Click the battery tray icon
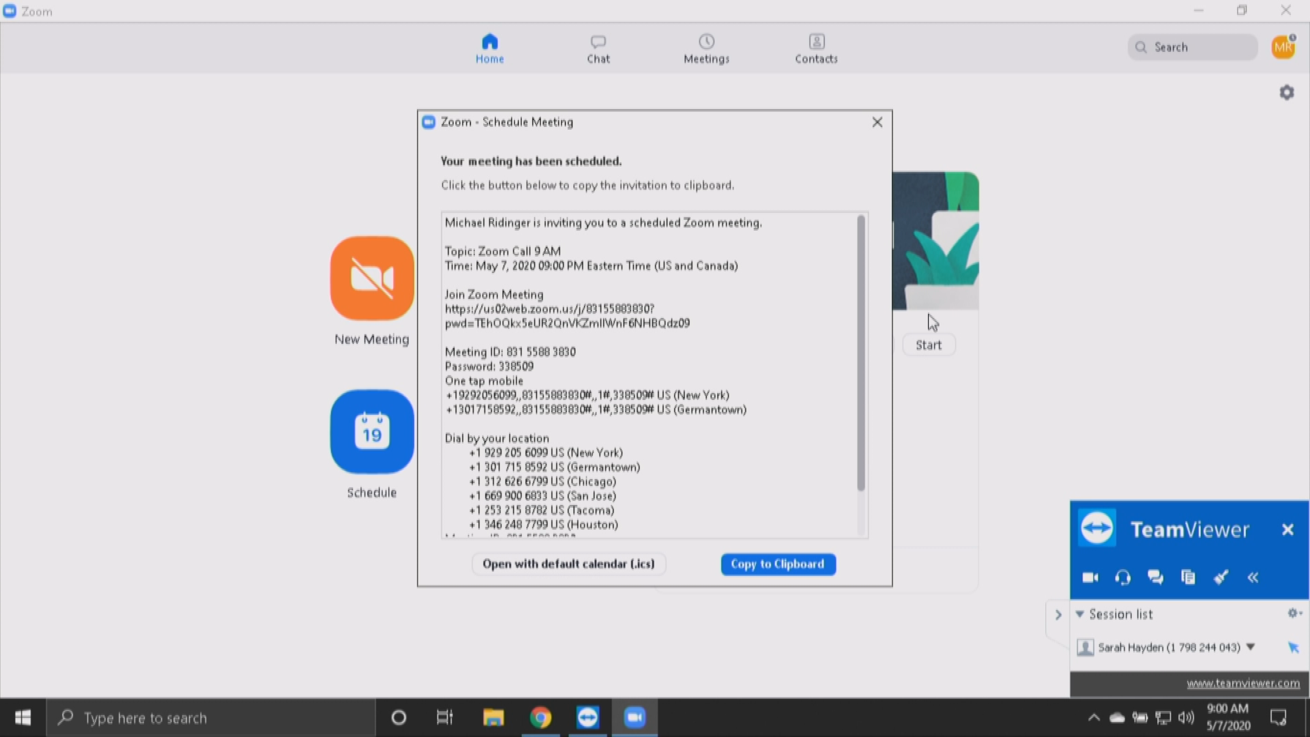The image size is (1310, 737). [x=1140, y=717]
